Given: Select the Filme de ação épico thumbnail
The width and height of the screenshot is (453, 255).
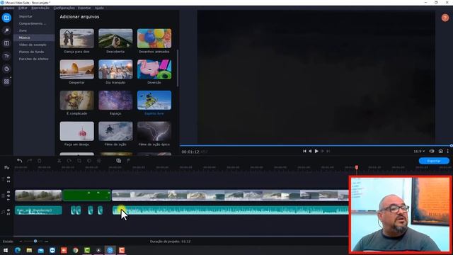Looking at the screenshot, I should [154, 131].
